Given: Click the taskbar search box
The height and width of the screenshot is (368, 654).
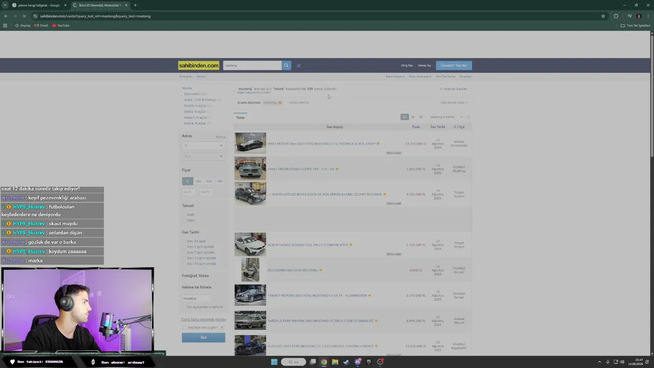Looking at the screenshot, I should [293, 362].
